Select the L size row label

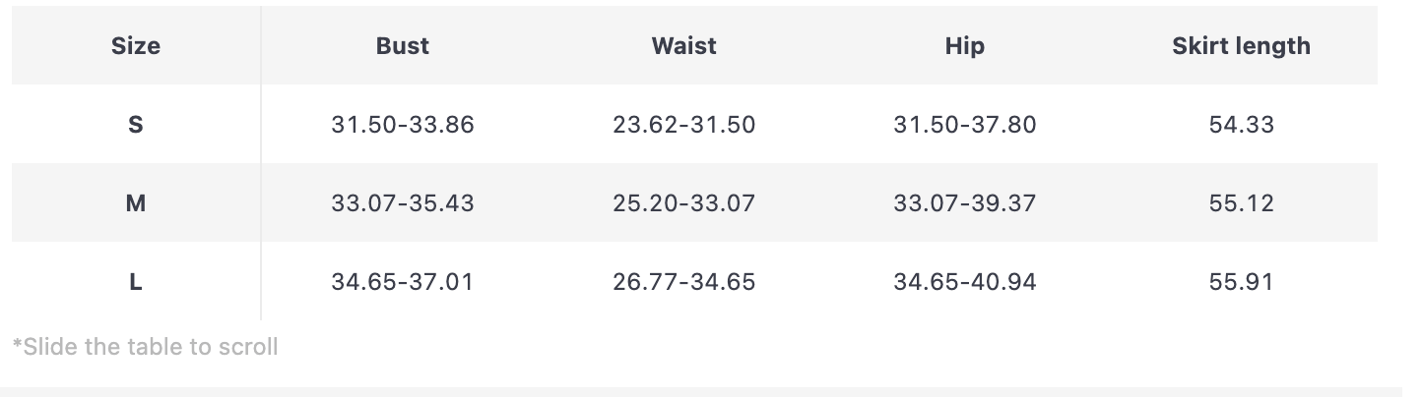click(x=136, y=282)
